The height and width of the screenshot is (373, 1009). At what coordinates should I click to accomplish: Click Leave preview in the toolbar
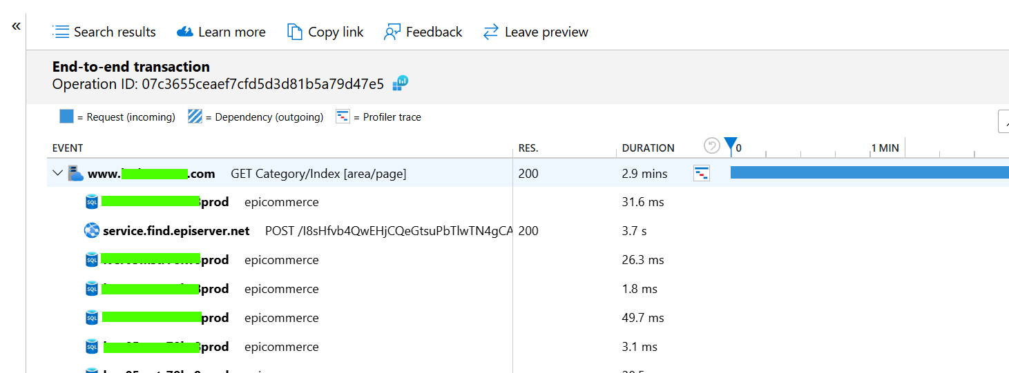(536, 32)
